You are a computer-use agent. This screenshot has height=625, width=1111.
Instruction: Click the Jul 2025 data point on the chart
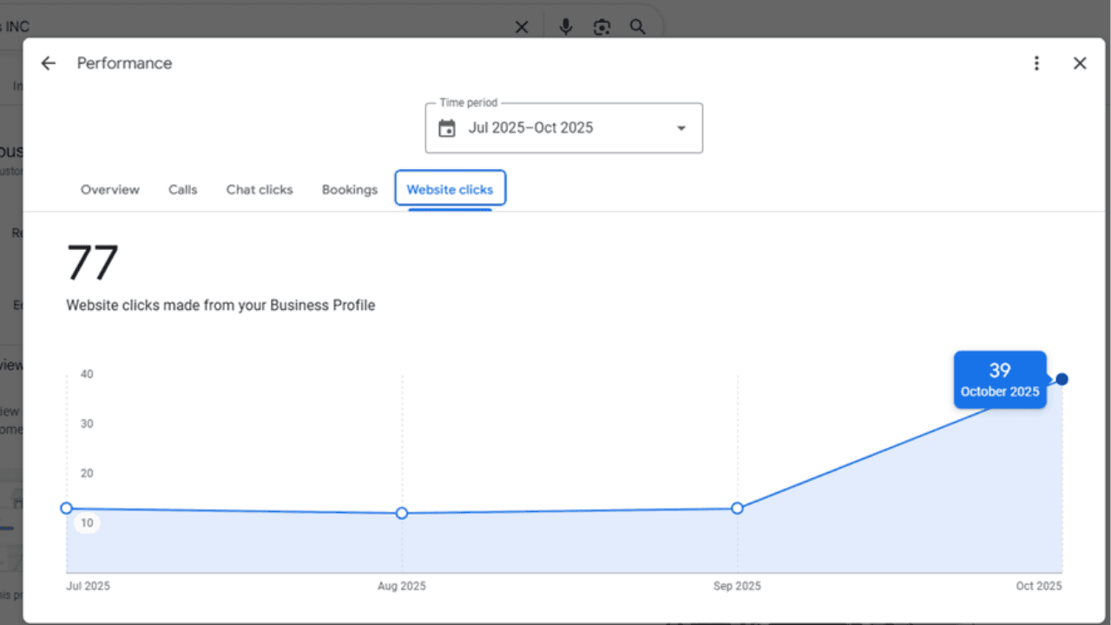click(x=66, y=508)
